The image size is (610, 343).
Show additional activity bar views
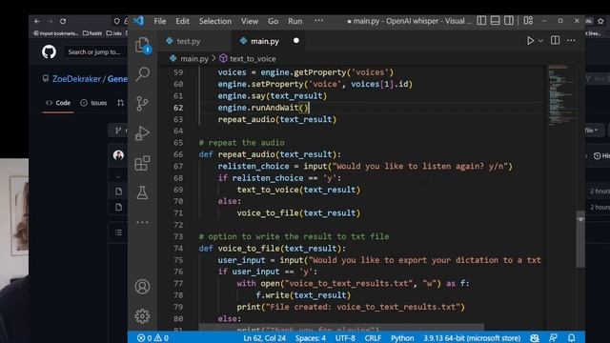pos(142,222)
